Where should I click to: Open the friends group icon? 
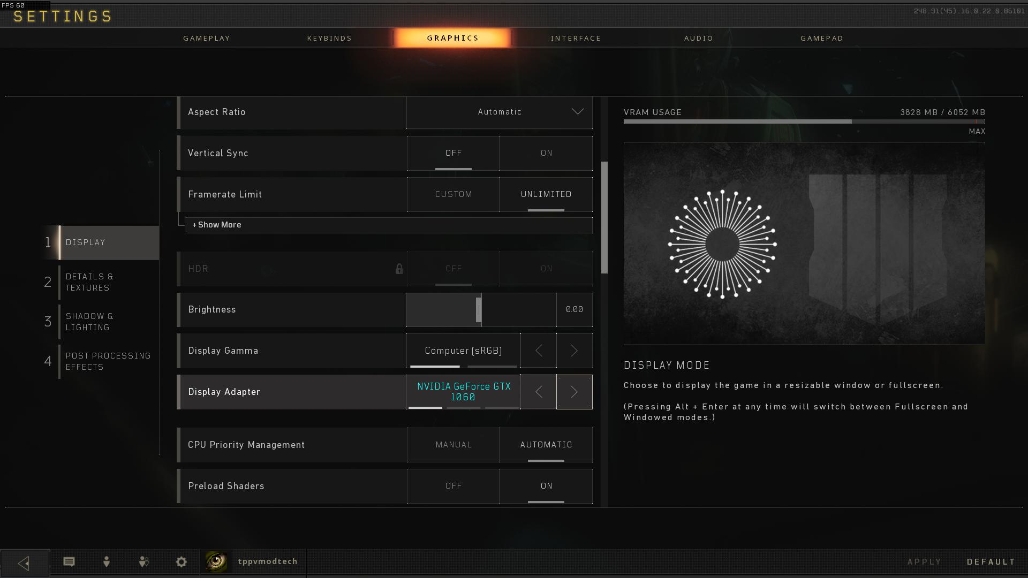tap(144, 561)
